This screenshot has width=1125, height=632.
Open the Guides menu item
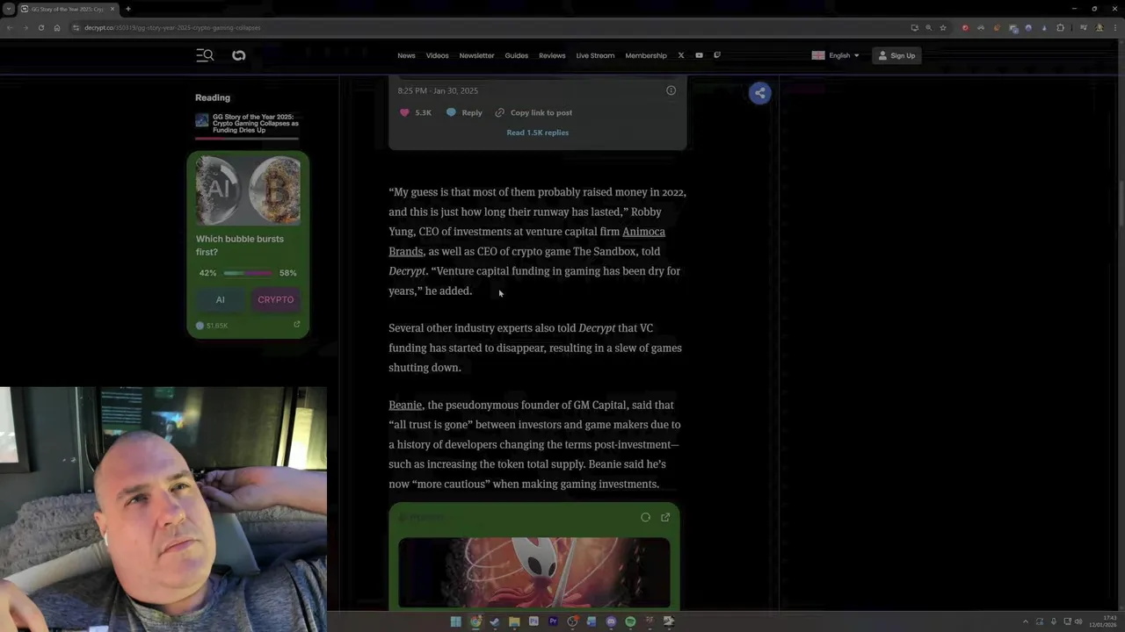[x=516, y=55]
